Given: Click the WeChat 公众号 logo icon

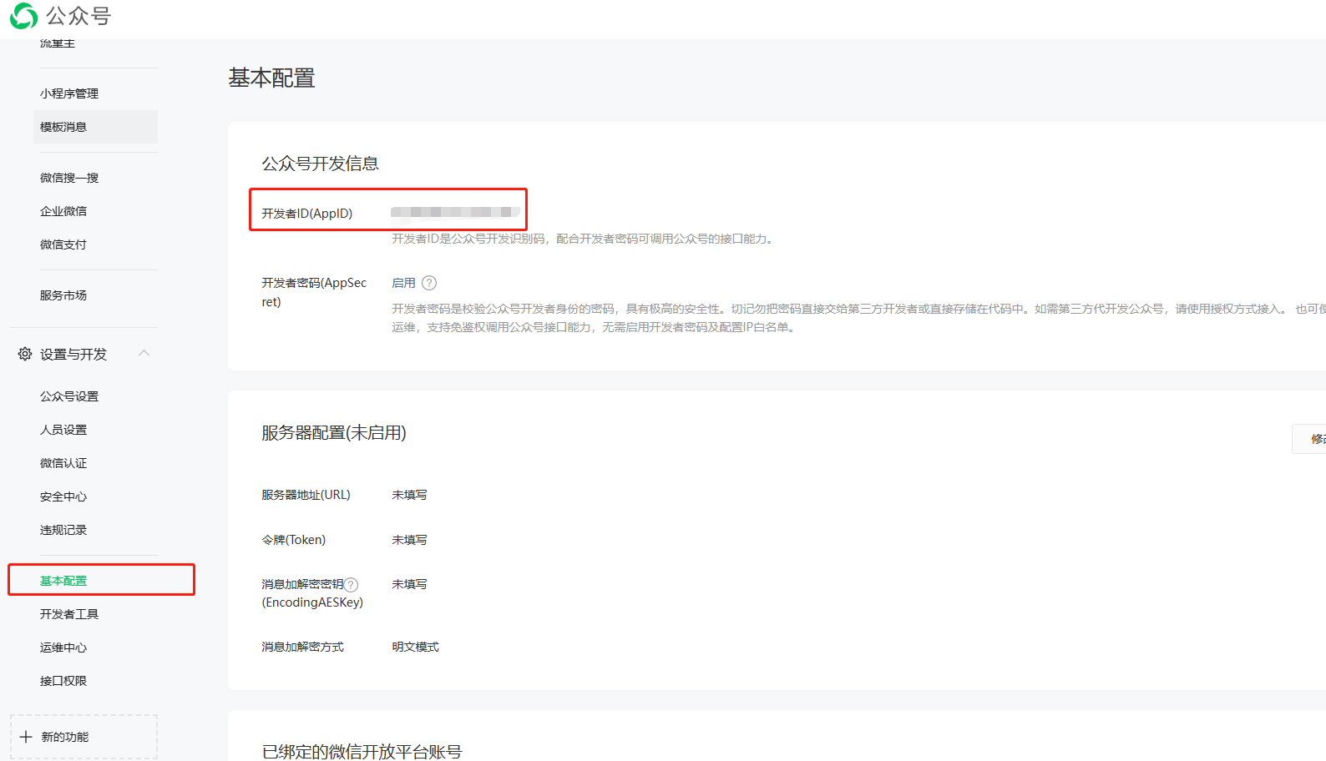Looking at the screenshot, I should 24,16.
